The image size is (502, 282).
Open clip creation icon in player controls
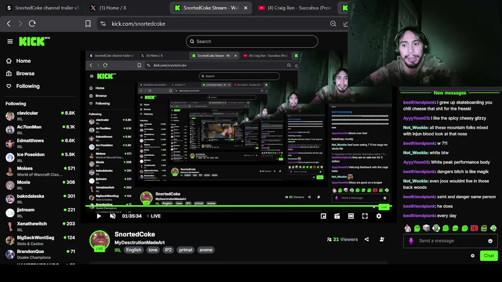pyautogui.click(x=337, y=216)
